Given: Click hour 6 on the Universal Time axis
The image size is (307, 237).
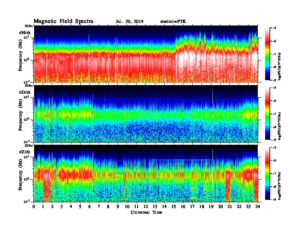Looking at the screenshot, I should pyautogui.click(x=90, y=207).
